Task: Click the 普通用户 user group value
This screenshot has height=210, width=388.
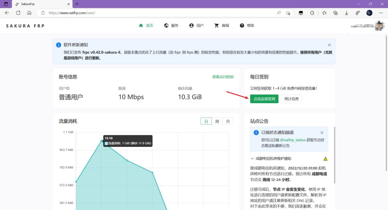Action: [x=71, y=97]
